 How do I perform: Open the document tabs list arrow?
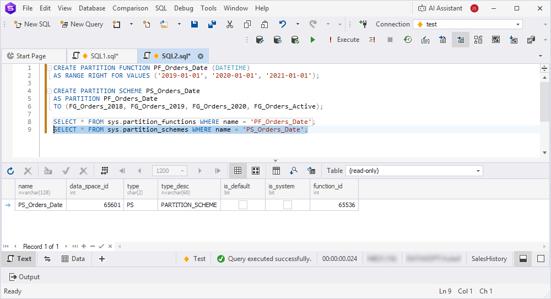click(x=541, y=56)
